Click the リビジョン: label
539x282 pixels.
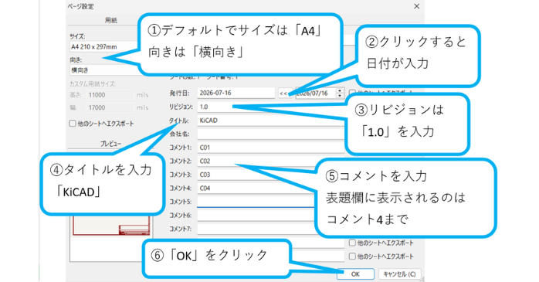tap(181, 107)
